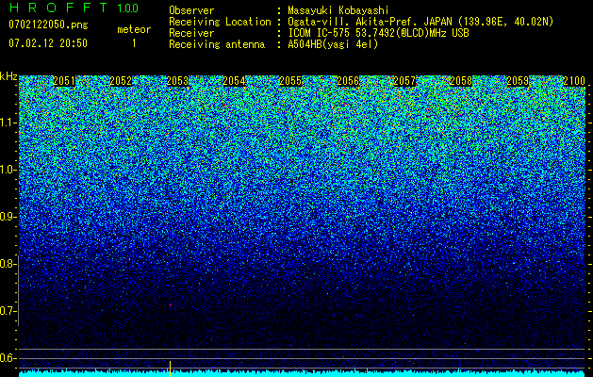Click the 2059 time label
The width and height of the screenshot is (593, 377).
click(x=518, y=81)
